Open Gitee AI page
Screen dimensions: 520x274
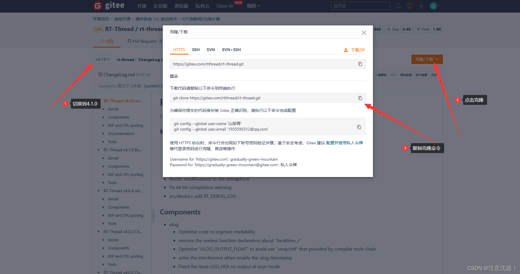pyautogui.click(x=225, y=6)
